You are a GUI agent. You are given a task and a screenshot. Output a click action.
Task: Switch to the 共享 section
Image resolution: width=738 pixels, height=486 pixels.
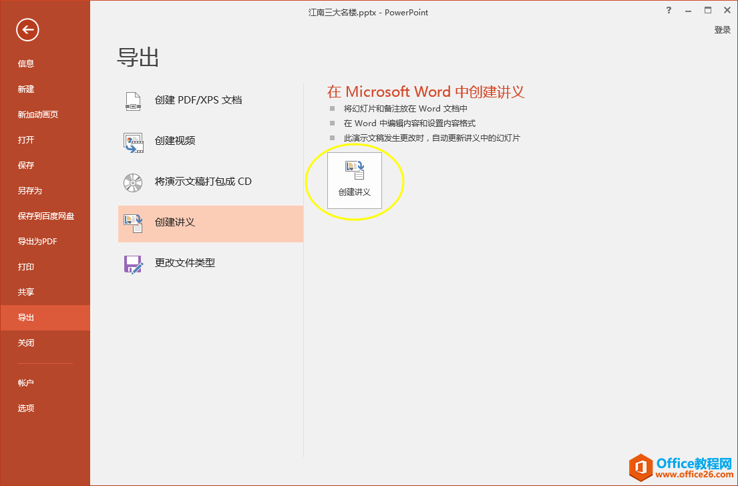[x=27, y=292]
